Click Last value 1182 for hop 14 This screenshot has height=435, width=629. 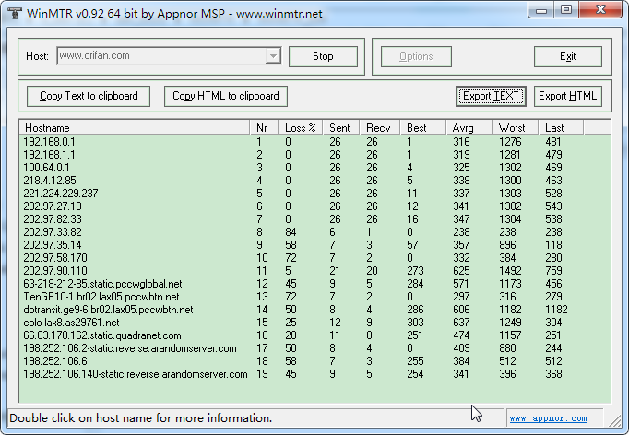[556, 310]
